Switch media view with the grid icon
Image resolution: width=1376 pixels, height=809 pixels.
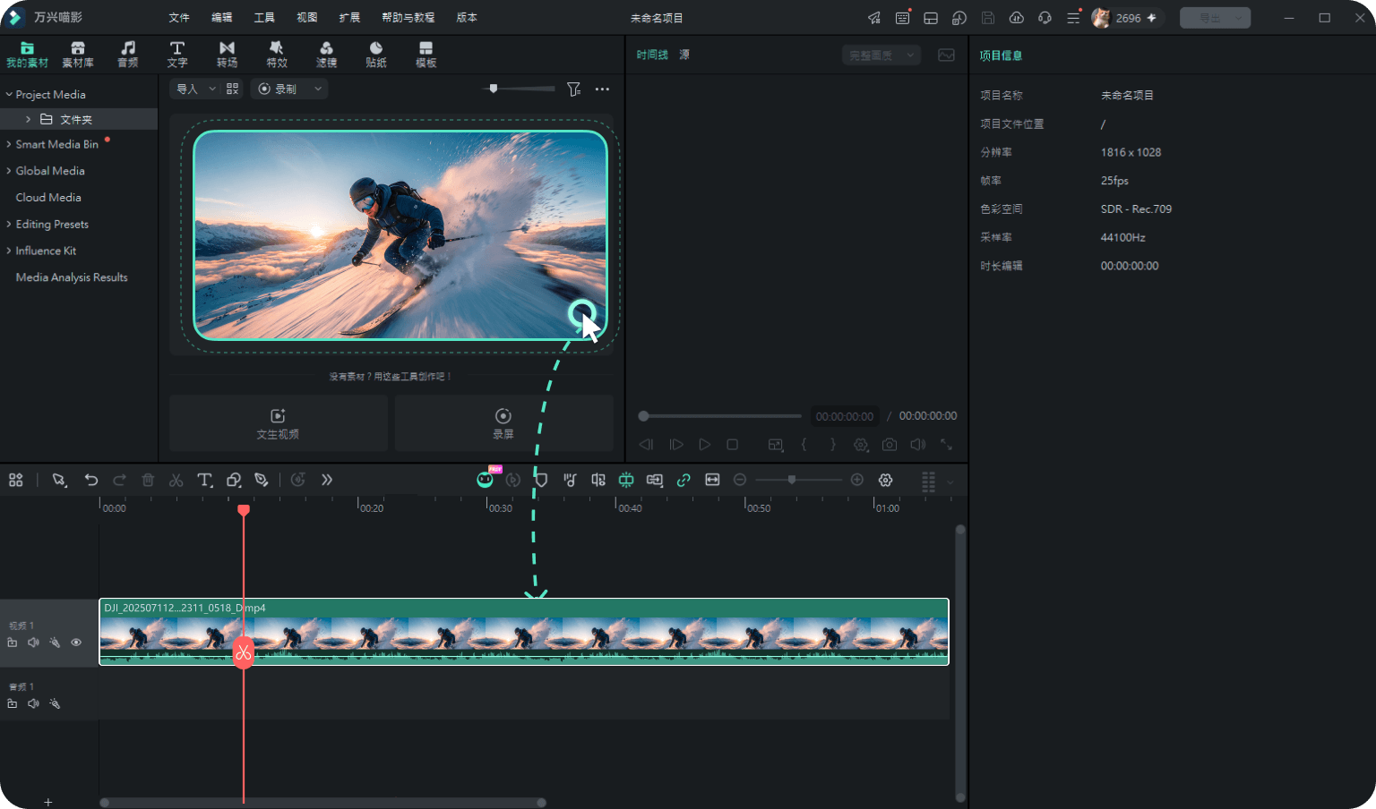[x=233, y=89]
